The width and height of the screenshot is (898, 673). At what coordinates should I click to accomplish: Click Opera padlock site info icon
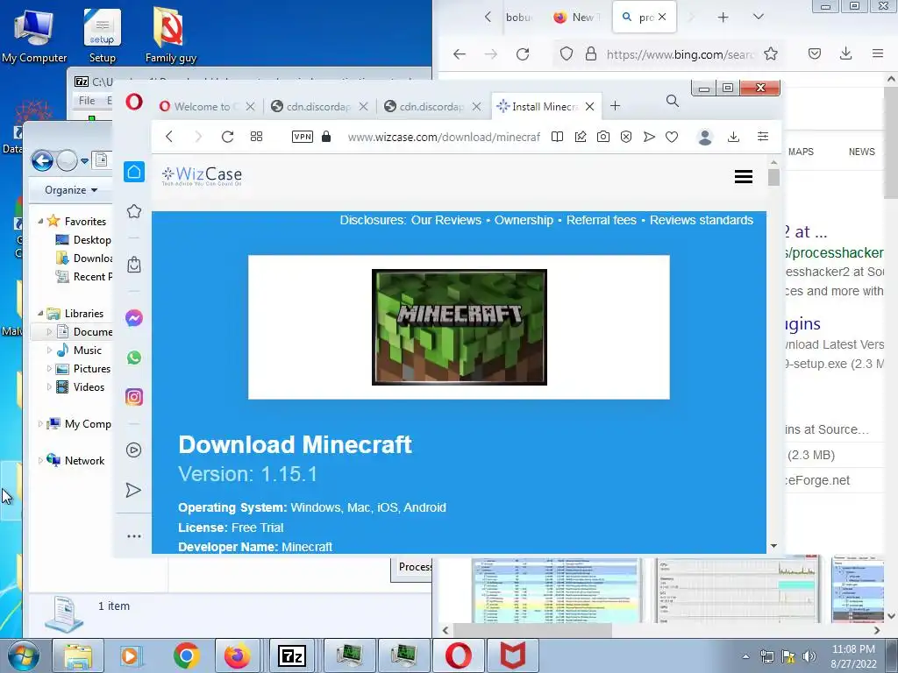(326, 136)
